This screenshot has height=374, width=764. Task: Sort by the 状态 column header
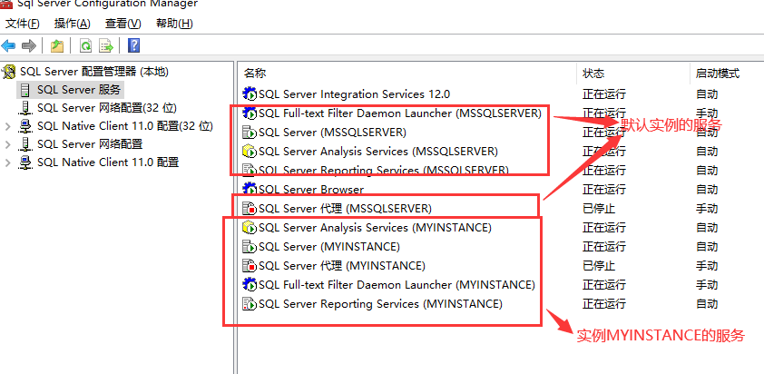[593, 74]
